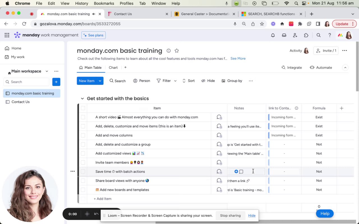Open the Automate center
The height and width of the screenshot is (224, 359).
click(x=321, y=67)
